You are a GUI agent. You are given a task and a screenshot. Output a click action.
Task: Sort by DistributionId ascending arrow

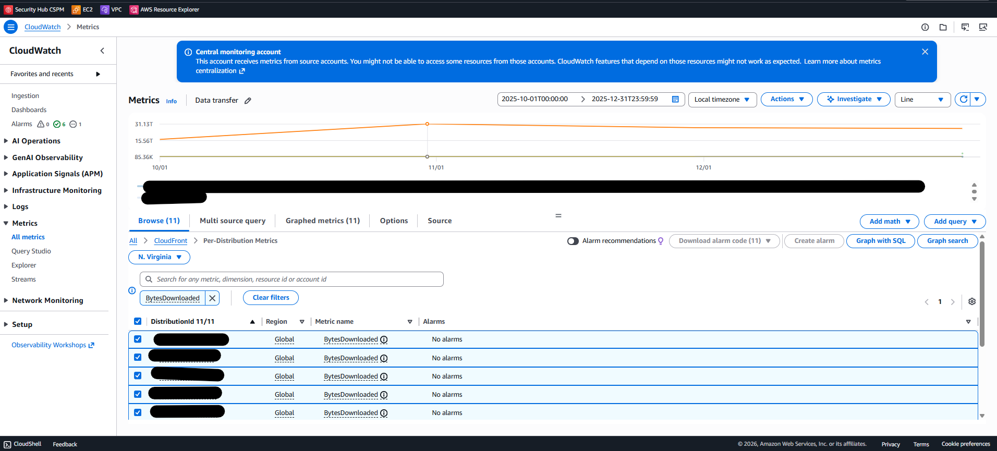tap(252, 322)
